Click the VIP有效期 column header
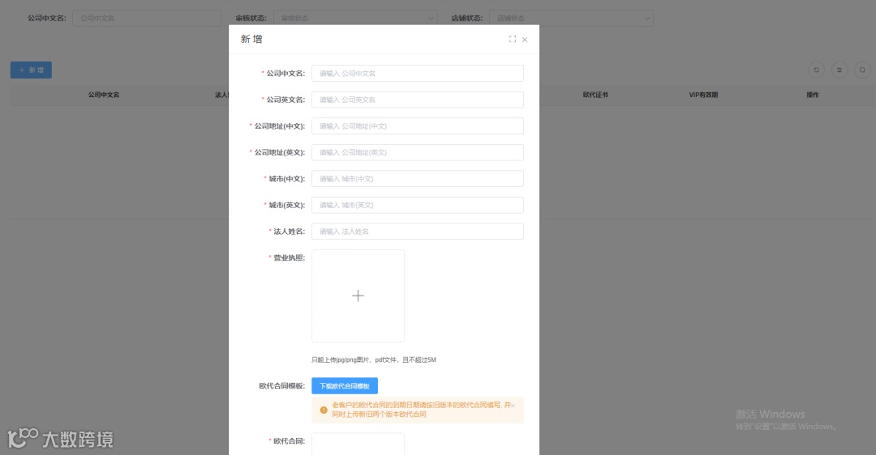Image resolution: width=876 pixels, height=455 pixels. coord(703,95)
